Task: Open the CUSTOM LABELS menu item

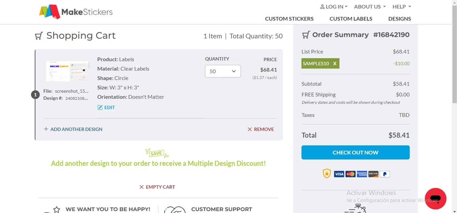Action: coord(351,19)
